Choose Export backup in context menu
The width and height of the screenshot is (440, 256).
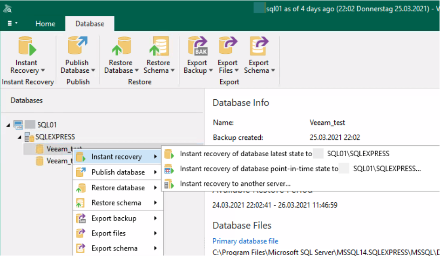(118, 218)
